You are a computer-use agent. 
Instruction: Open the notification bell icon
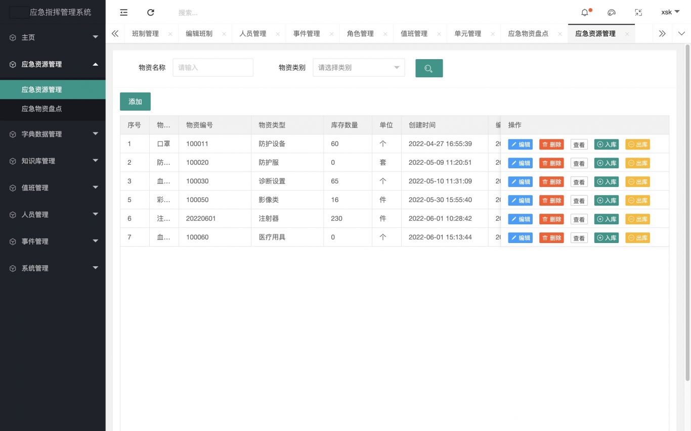pos(585,13)
